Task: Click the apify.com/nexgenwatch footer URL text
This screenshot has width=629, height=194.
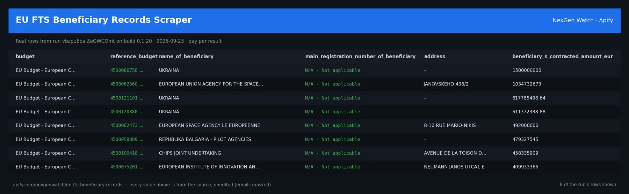Action: tap(67, 185)
